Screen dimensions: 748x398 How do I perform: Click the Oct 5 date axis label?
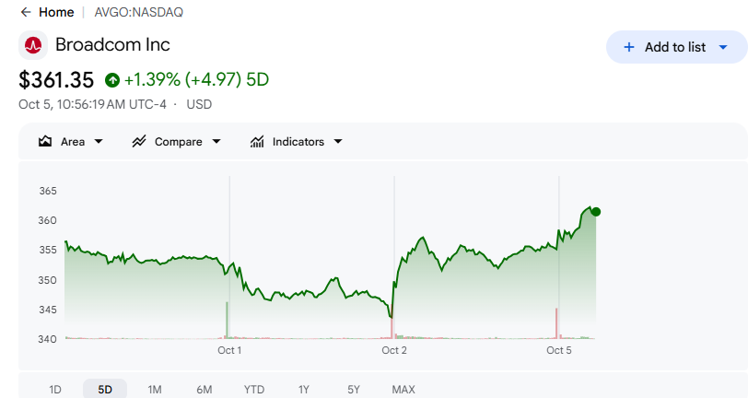pos(558,350)
